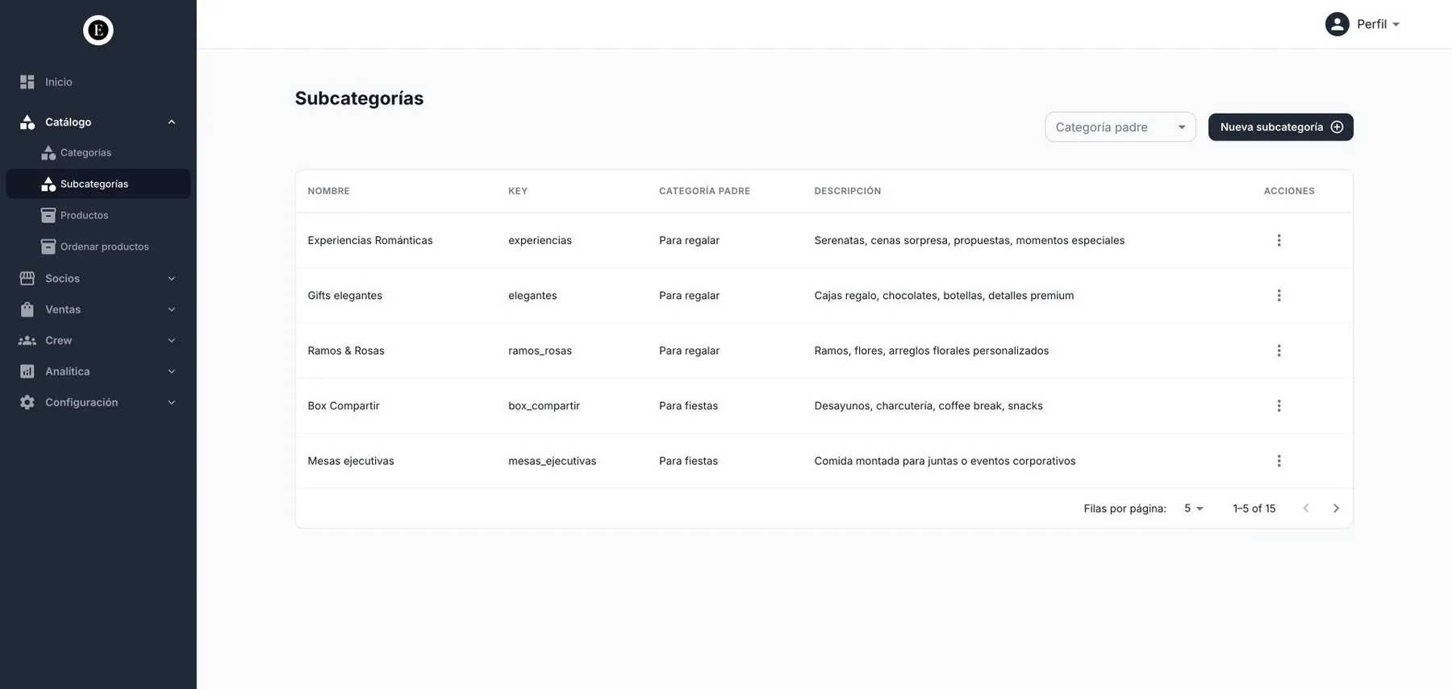Click the Socios store icon

point(27,278)
